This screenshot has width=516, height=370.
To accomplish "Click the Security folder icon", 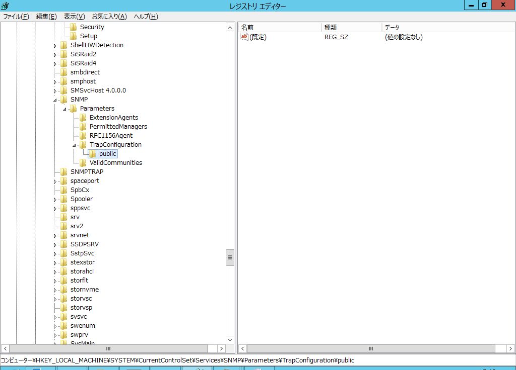I will tap(74, 27).
